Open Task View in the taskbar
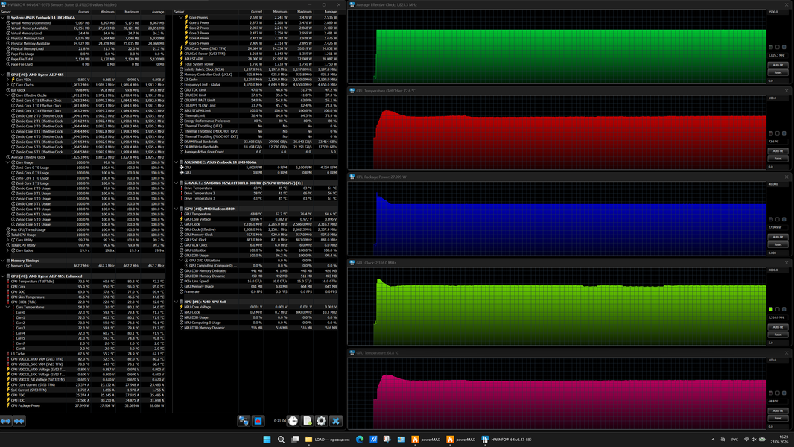The width and height of the screenshot is (794, 447). (x=295, y=440)
